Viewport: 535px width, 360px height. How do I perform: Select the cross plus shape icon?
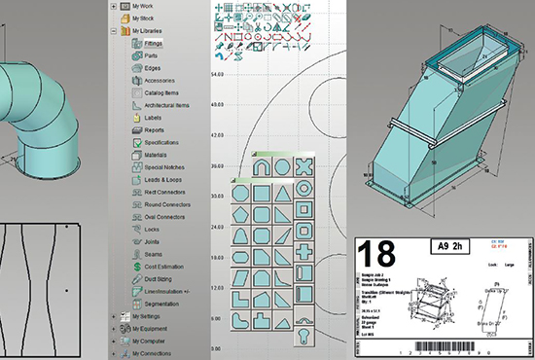303,251
